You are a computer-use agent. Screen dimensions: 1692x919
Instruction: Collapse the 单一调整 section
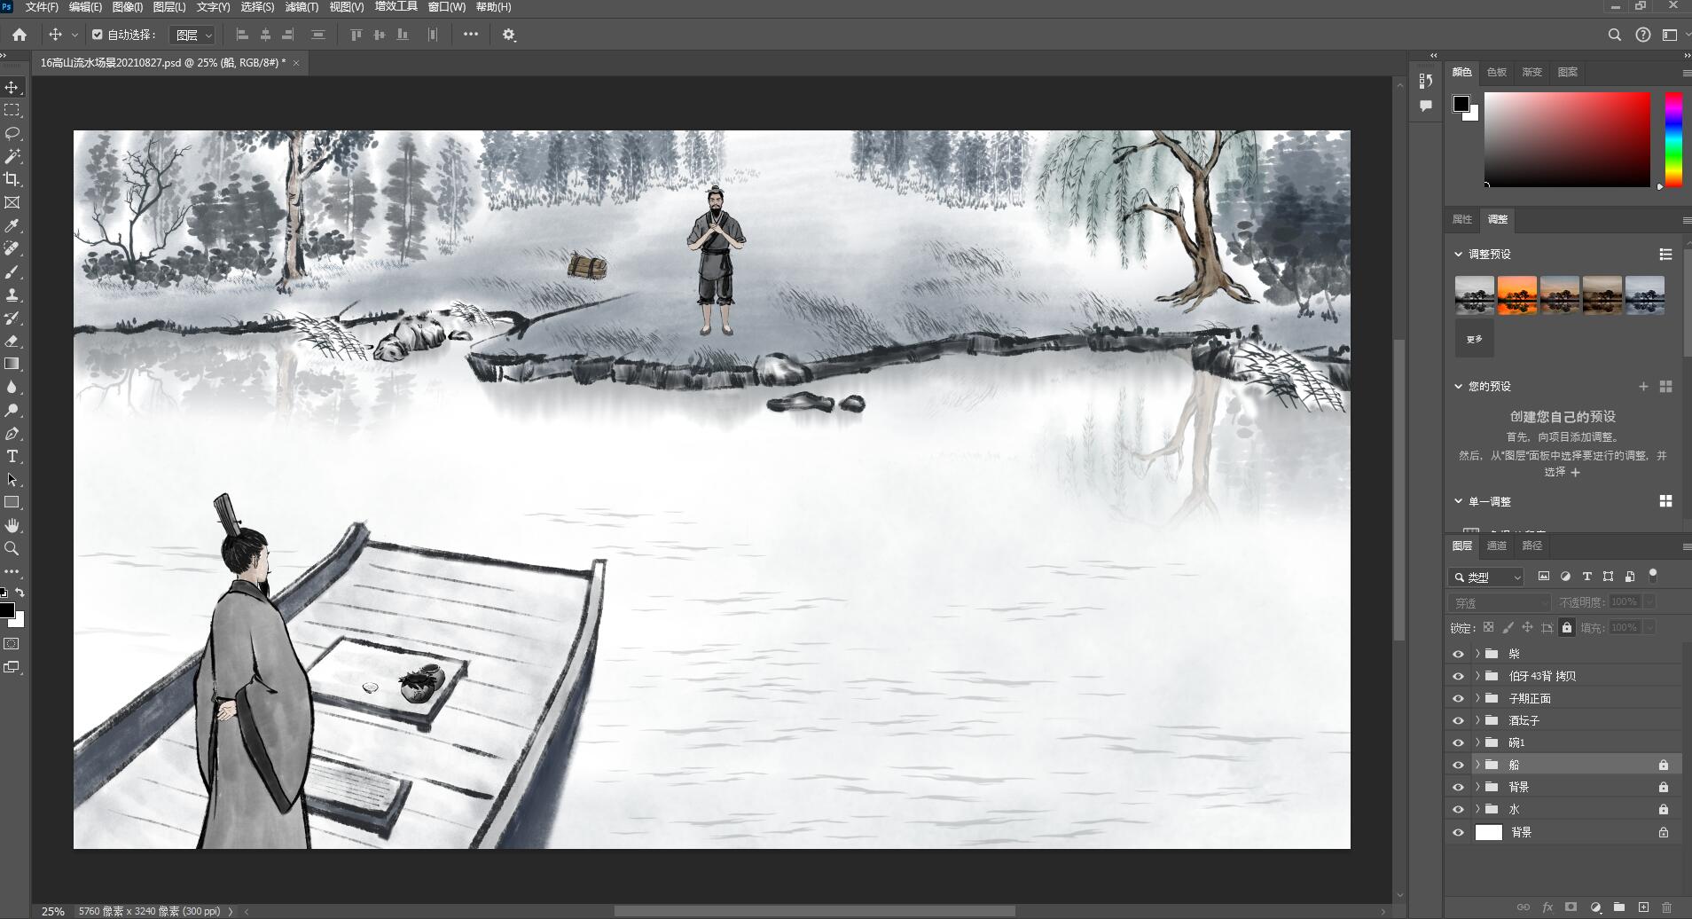click(x=1458, y=501)
